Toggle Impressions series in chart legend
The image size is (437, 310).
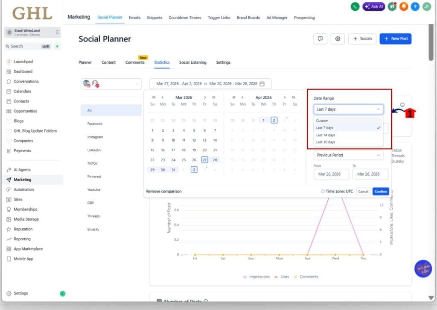(256, 277)
